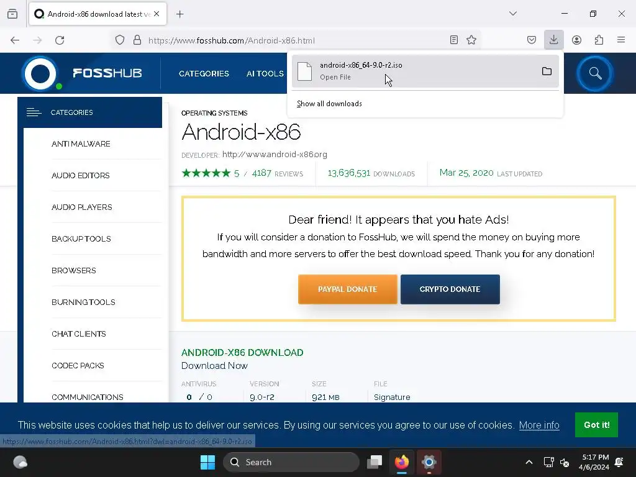Open the Windows weather widget icon
This screenshot has width=636, height=477.
(20, 462)
